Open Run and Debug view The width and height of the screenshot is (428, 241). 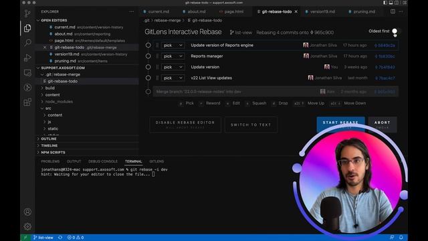pos(27,58)
